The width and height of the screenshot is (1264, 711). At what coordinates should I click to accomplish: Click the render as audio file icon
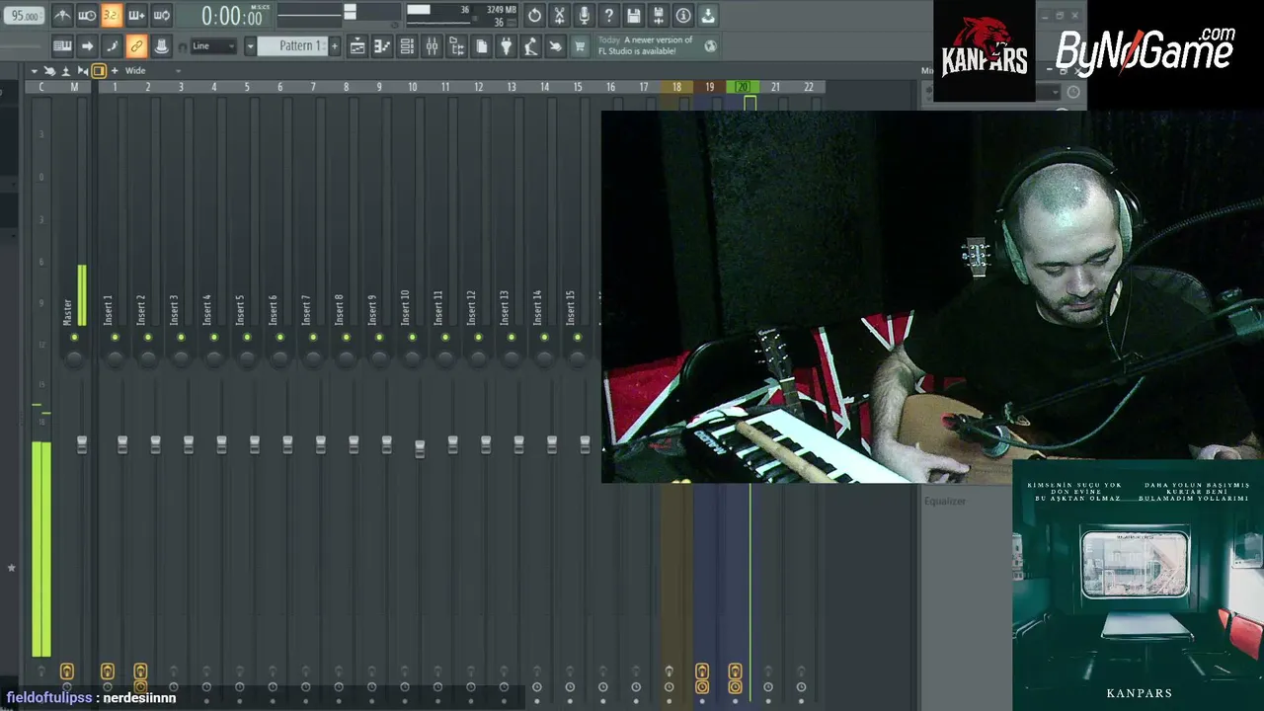click(658, 16)
